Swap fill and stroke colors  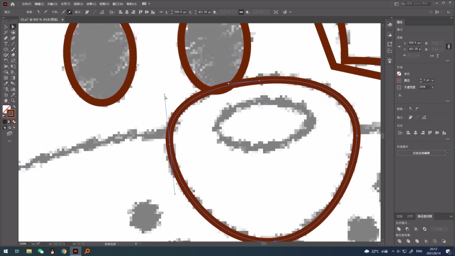14,107
